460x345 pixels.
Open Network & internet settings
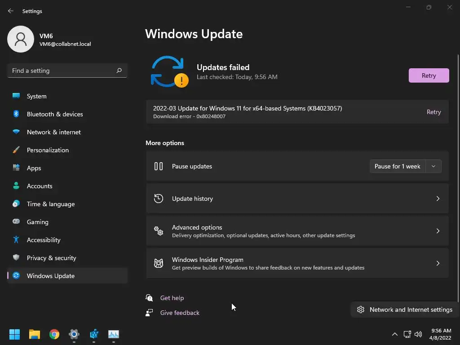[67, 132]
